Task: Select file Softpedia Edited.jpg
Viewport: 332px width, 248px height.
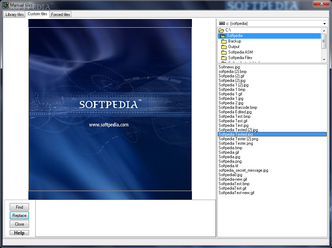Action: click(235, 112)
